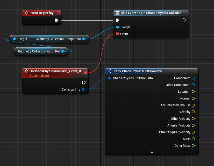Click the OnChaosPhysicsCollision_Event_0 node header

[x=55, y=71]
